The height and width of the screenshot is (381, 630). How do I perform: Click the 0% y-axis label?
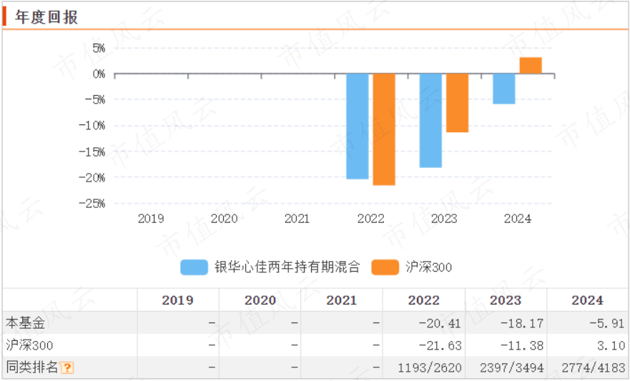[99, 74]
